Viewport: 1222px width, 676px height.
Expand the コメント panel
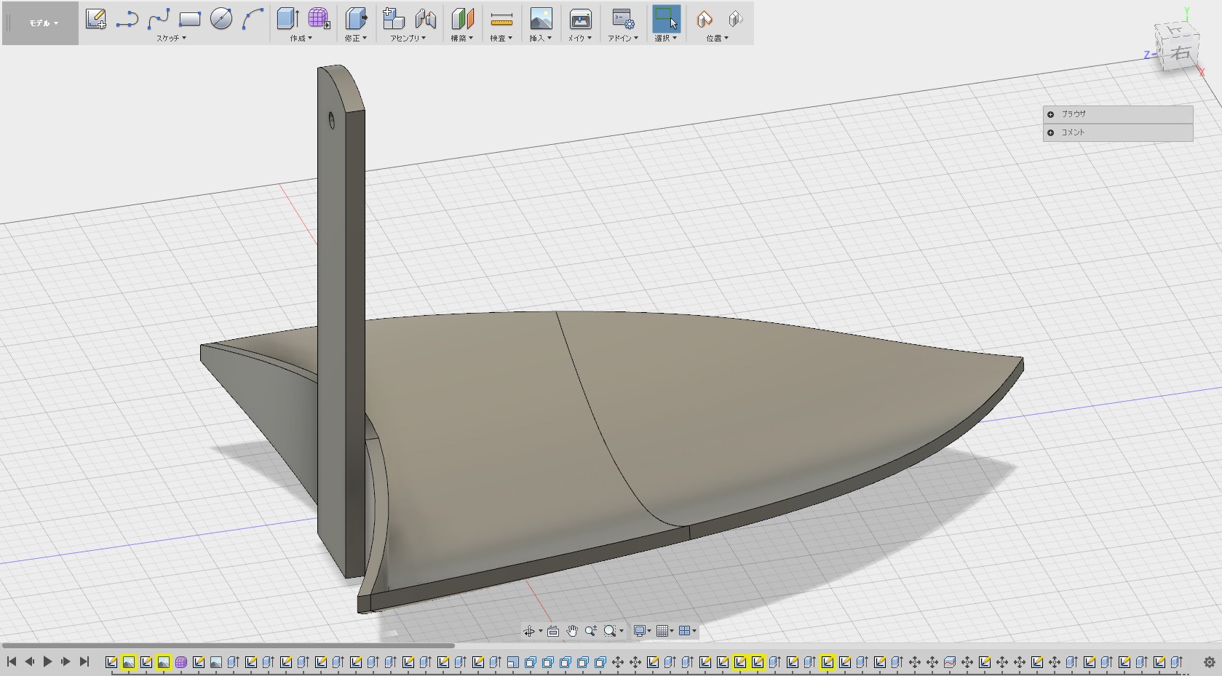[x=1050, y=132]
